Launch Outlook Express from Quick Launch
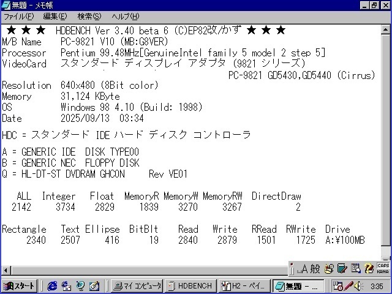 [x=66, y=286]
